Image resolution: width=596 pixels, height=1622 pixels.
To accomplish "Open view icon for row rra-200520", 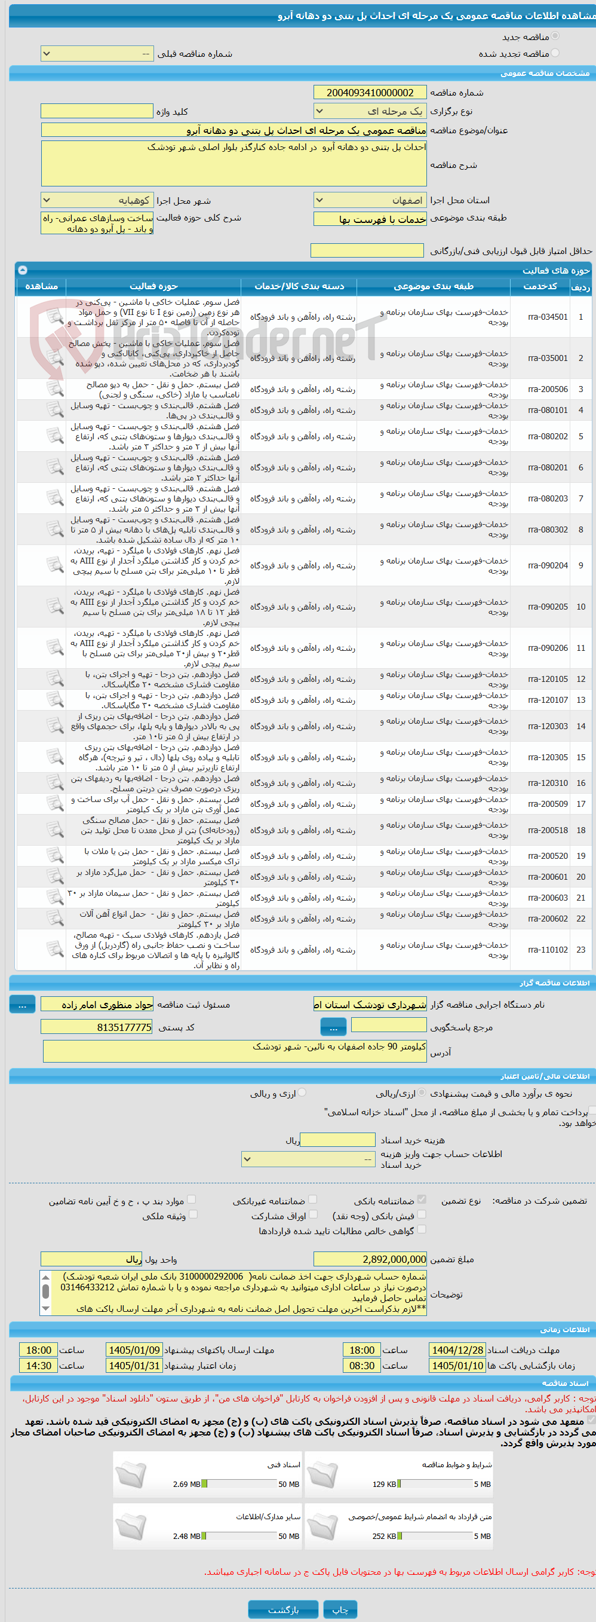I will pyautogui.click(x=56, y=856).
